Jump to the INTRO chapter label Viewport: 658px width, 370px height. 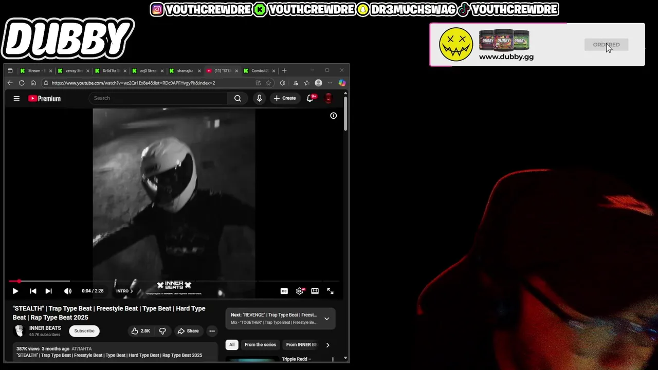(x=124, y=291)
